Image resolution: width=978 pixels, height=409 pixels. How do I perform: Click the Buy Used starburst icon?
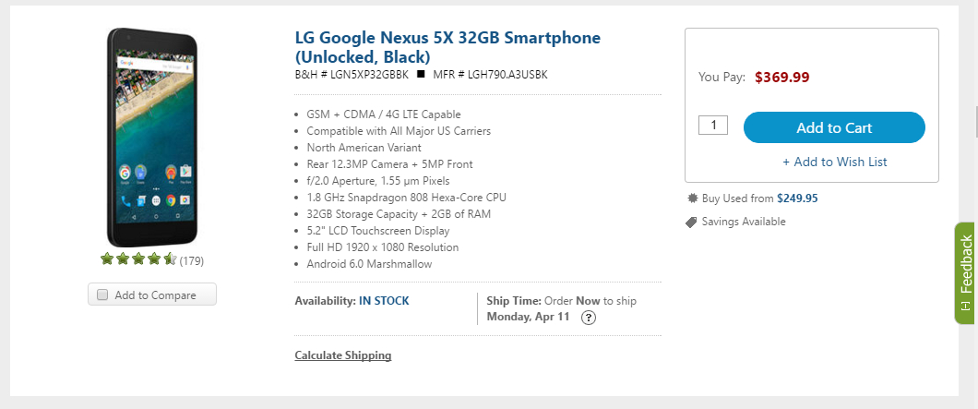click(692, 198)
